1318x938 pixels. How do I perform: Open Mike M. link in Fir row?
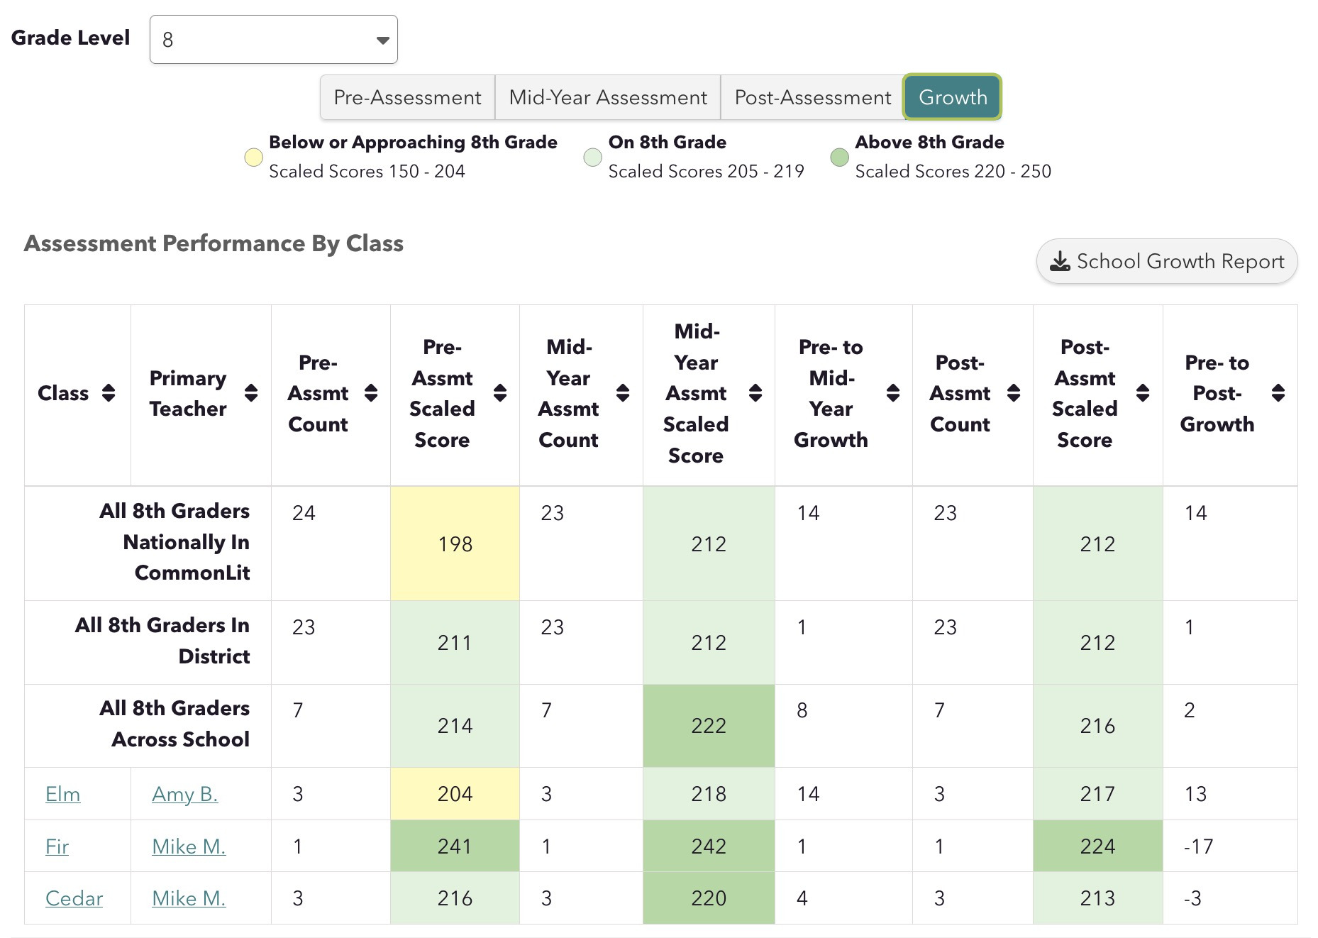pyautogui.click(x=189, y=846)
